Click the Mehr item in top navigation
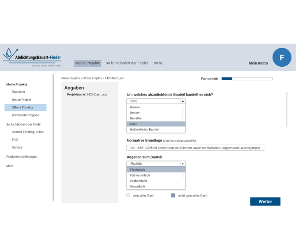 [157, 63]
